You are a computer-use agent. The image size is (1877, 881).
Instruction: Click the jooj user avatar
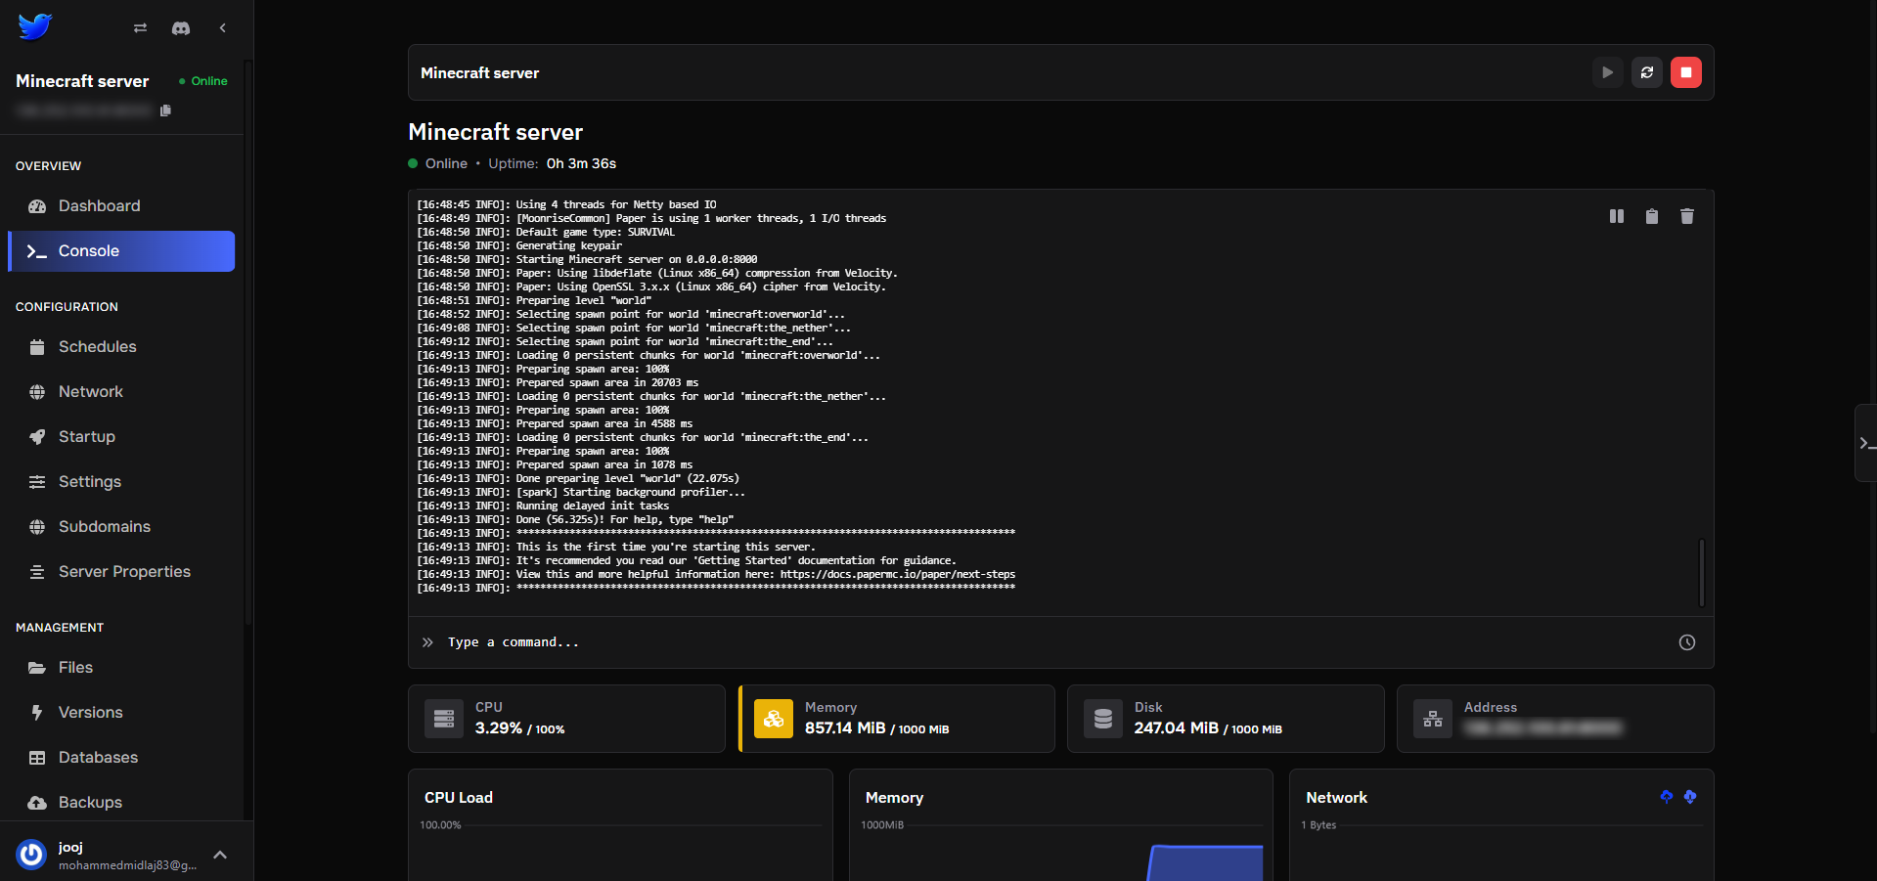[x=31, y=855]
